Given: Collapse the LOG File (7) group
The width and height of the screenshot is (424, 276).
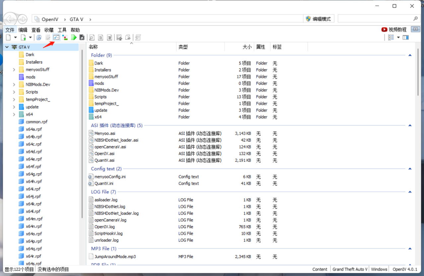Looking at the screenshot, I should 410,192.
